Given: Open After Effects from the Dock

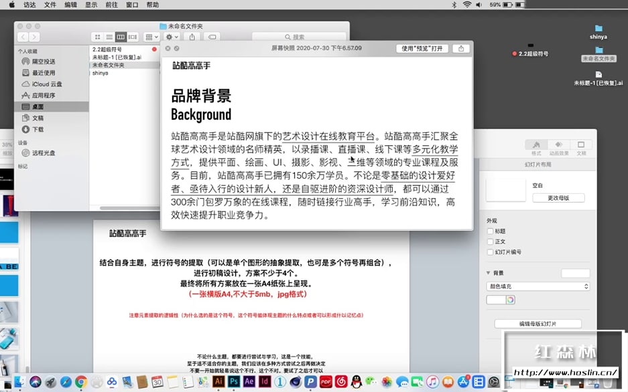Looking at the screenshot, I should [x=249, y=381].
